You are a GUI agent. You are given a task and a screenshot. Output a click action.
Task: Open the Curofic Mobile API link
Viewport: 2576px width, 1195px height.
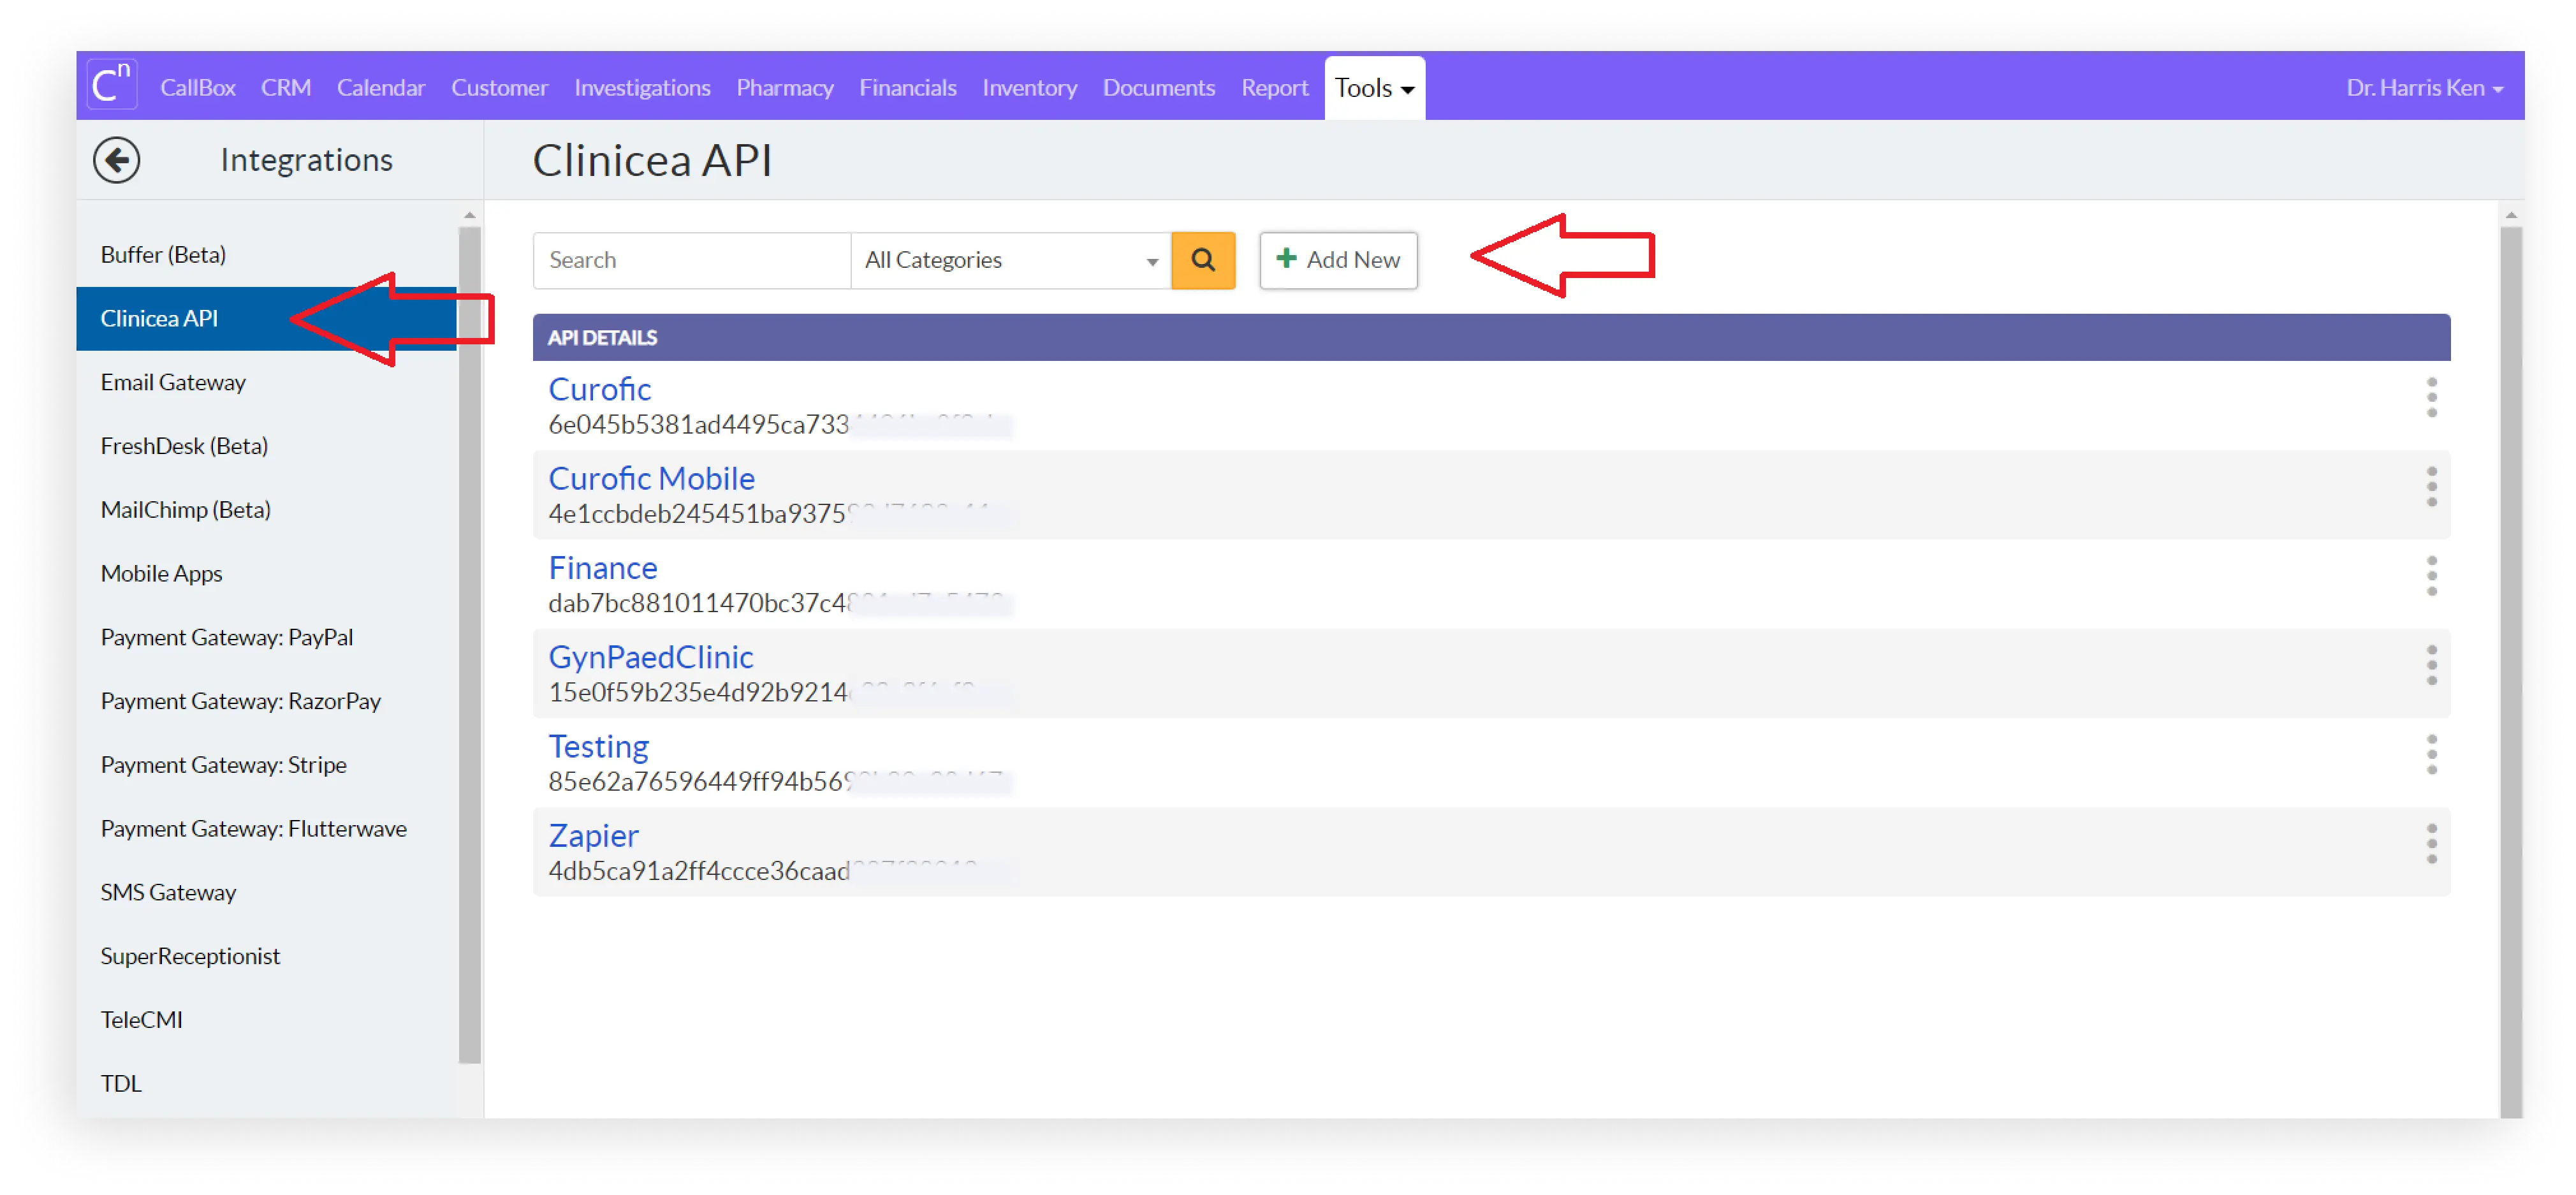click(652, 478)
